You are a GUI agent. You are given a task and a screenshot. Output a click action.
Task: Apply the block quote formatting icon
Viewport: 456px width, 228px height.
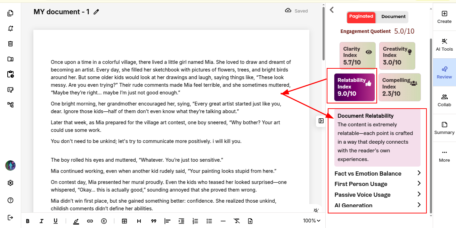tap(154, 221)
